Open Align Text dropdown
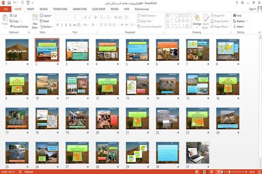 pyautogui.click(x=145, y=21)
